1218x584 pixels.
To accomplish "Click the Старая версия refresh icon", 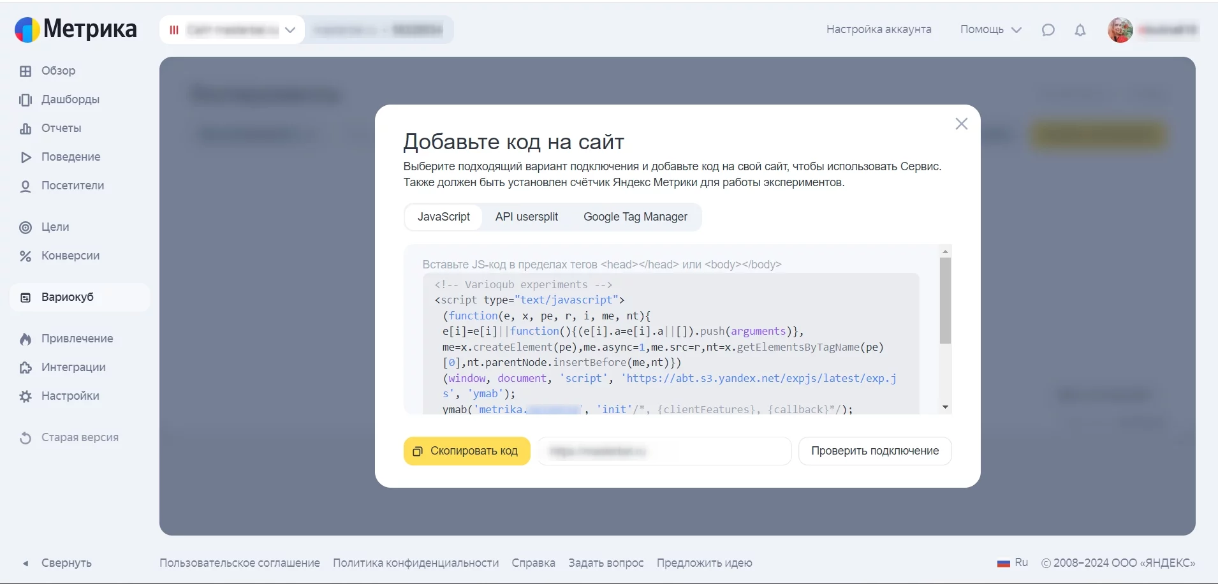I will [26, 437].
